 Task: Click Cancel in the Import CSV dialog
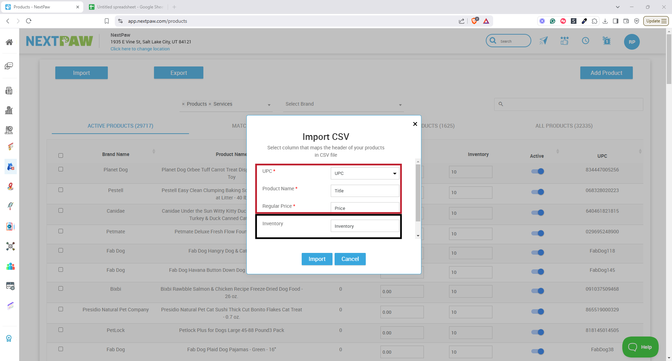pos(350,259)
